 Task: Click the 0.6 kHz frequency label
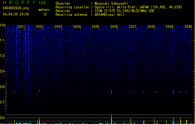3,118
